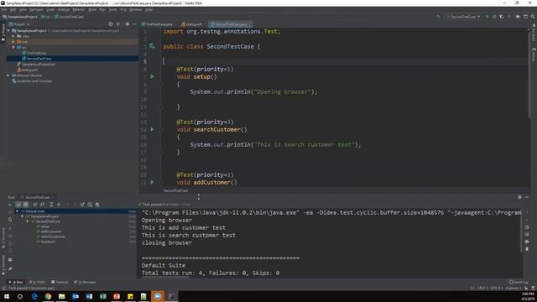Click run gutter icon next to addCustomer()

pyautogui.click(x=152, y=182)
